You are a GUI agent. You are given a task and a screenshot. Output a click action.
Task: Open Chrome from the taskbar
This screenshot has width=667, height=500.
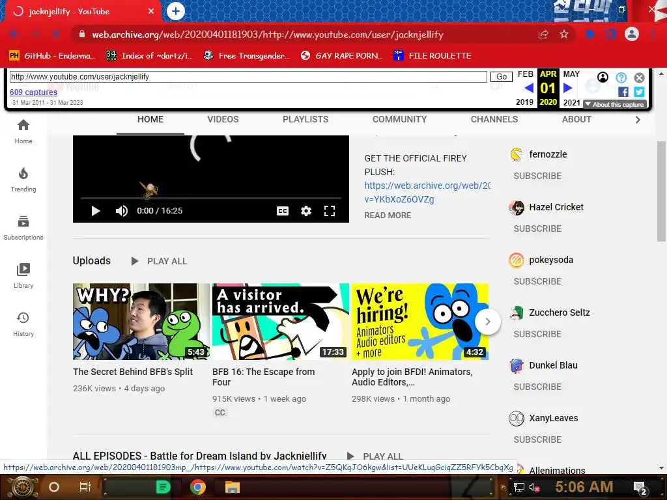tap(198, 487)
